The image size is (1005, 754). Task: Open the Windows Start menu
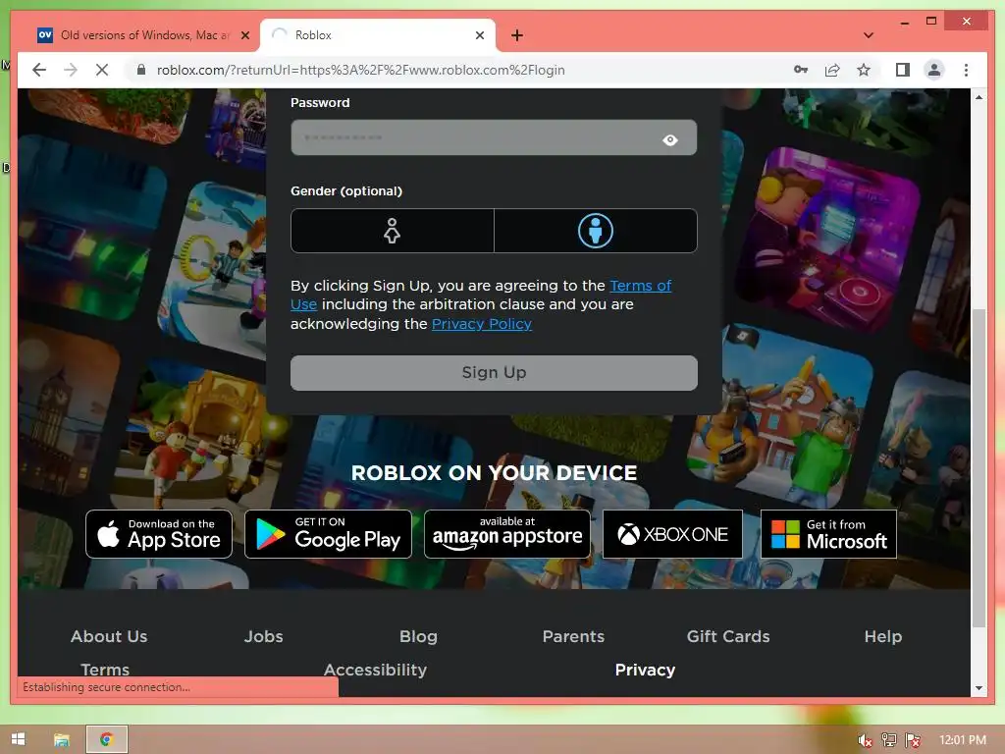coord(18,739)
